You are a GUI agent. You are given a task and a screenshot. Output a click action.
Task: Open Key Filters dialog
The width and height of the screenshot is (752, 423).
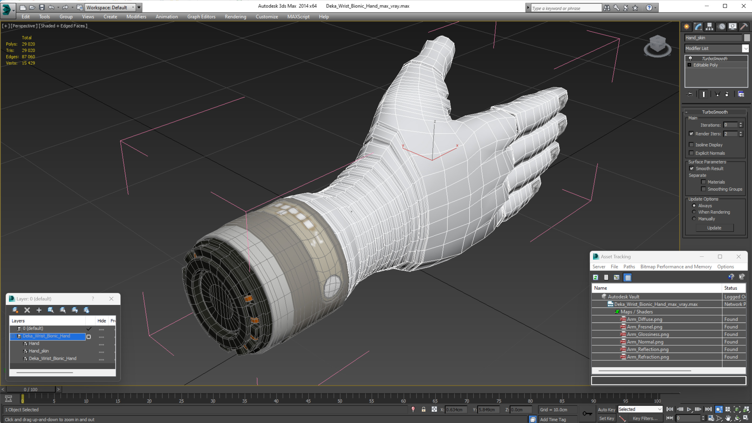[x=645, y=418]
